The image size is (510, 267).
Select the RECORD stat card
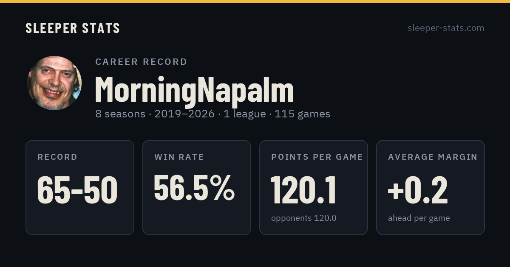[x=80, y=187]
